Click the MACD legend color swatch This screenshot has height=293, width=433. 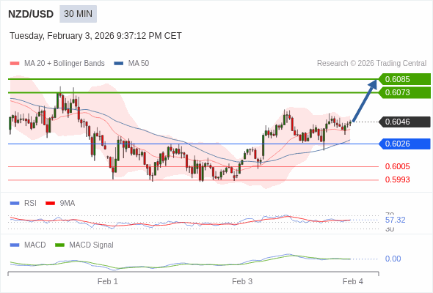tap(15, 245)
